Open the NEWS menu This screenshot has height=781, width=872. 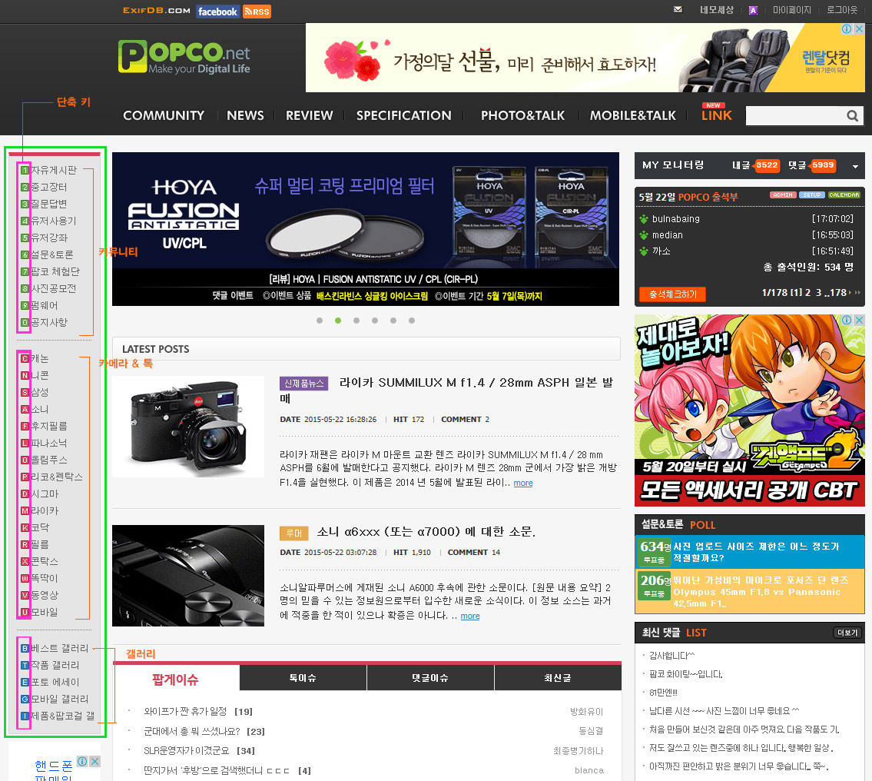[x=245, y=116]
